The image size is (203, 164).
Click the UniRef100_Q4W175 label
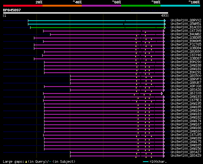coord(186,142)
